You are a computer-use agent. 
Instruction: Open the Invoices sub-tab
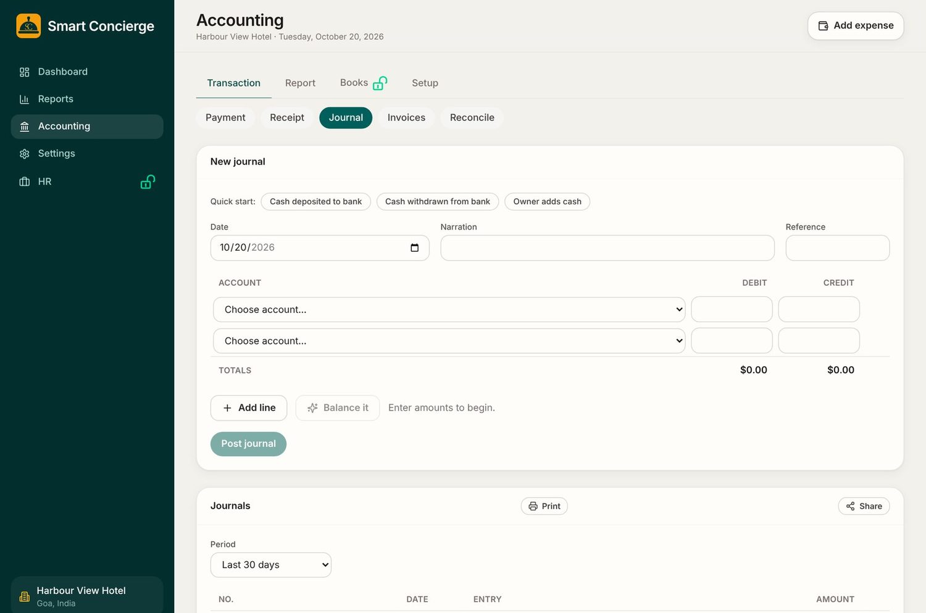point(406,117)
